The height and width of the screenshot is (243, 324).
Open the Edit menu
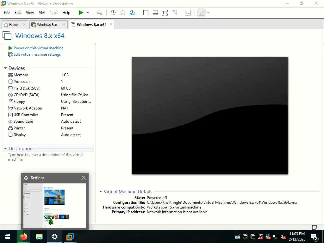tap(18, 13)
